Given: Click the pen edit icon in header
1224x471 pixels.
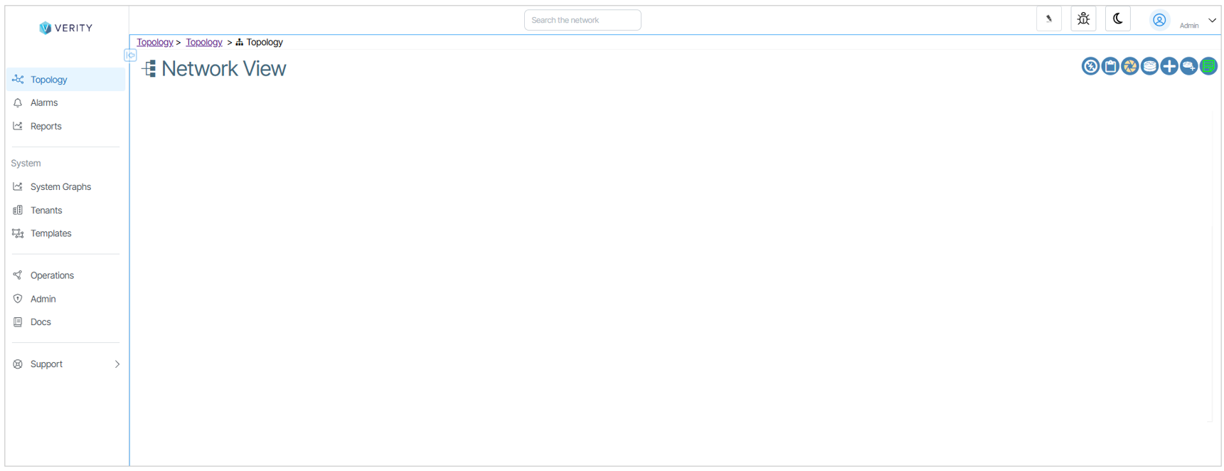Looking at the screenshot, I should coord(1049,19).
